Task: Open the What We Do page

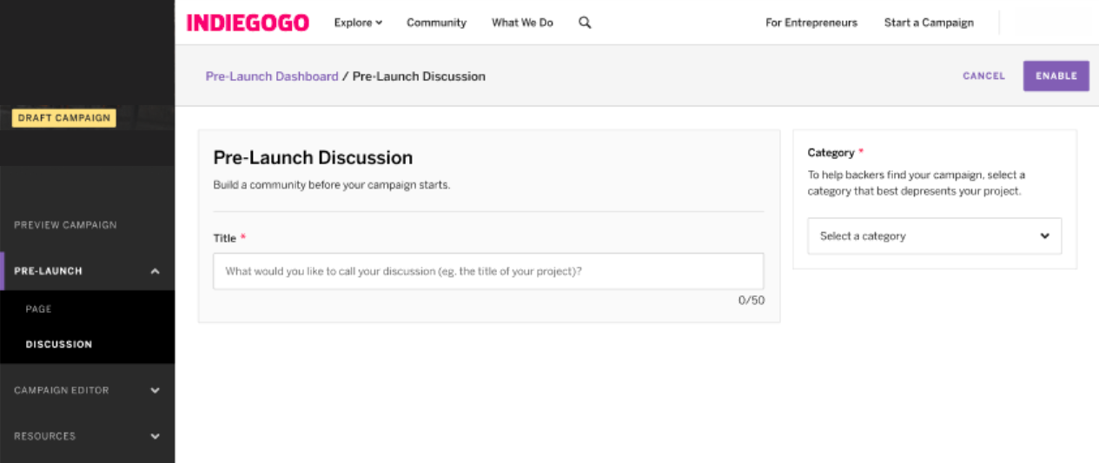Action: (522, 23)
